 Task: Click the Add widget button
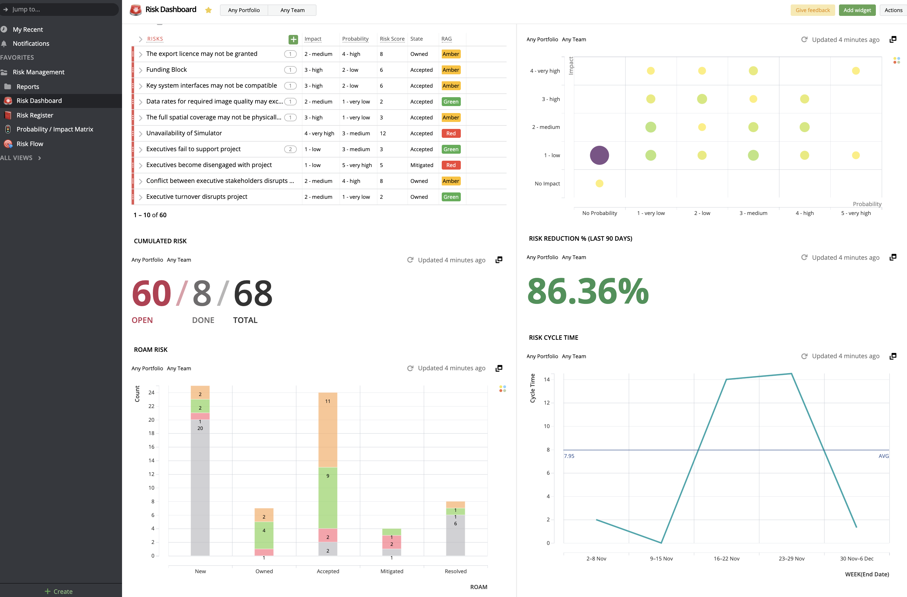pyautogui.click(x=857, y=10)
